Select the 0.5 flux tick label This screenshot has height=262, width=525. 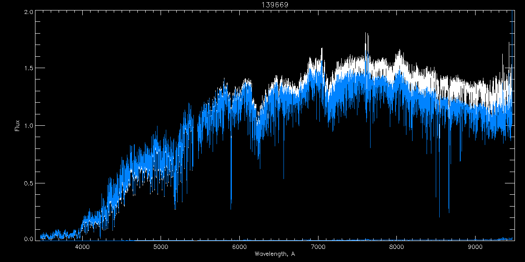pos(28,183)
